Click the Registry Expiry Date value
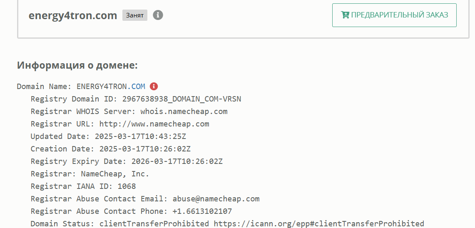 (177, 161)
